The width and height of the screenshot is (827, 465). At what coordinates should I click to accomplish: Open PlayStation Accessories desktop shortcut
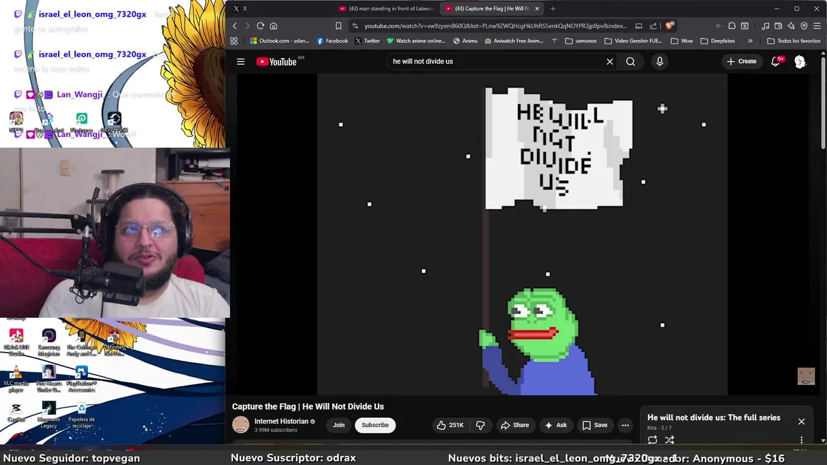click(x=81, y=380)
